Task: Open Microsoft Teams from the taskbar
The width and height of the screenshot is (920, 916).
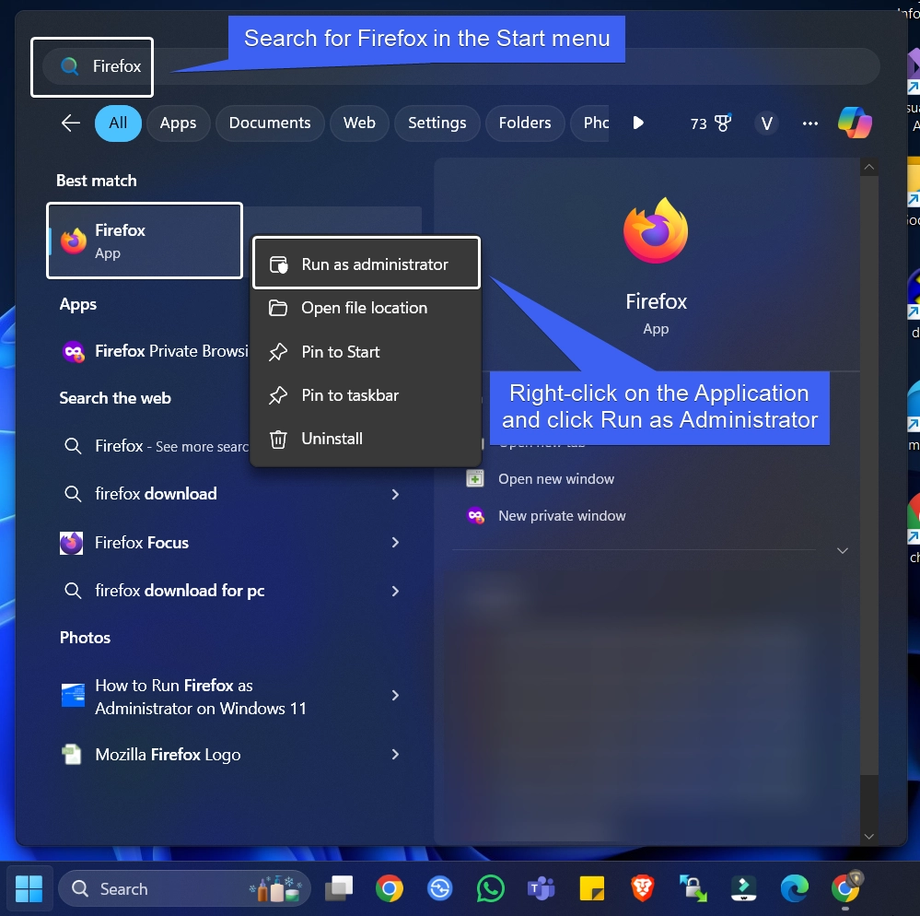Action: click(541, 888)
